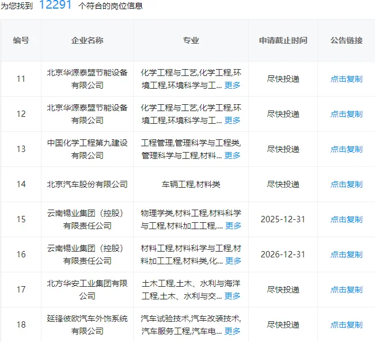Select 北京汽车股份有限公司 cell
The width and height of the screenshot is (375, 342).
tap(88, 184)
